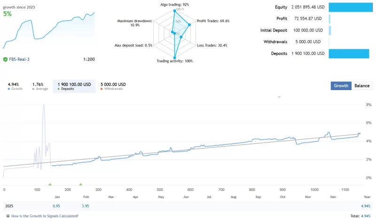Select the Growth chart tab
Viewport: 376px width, 221px height.
[x=341, y=86]
